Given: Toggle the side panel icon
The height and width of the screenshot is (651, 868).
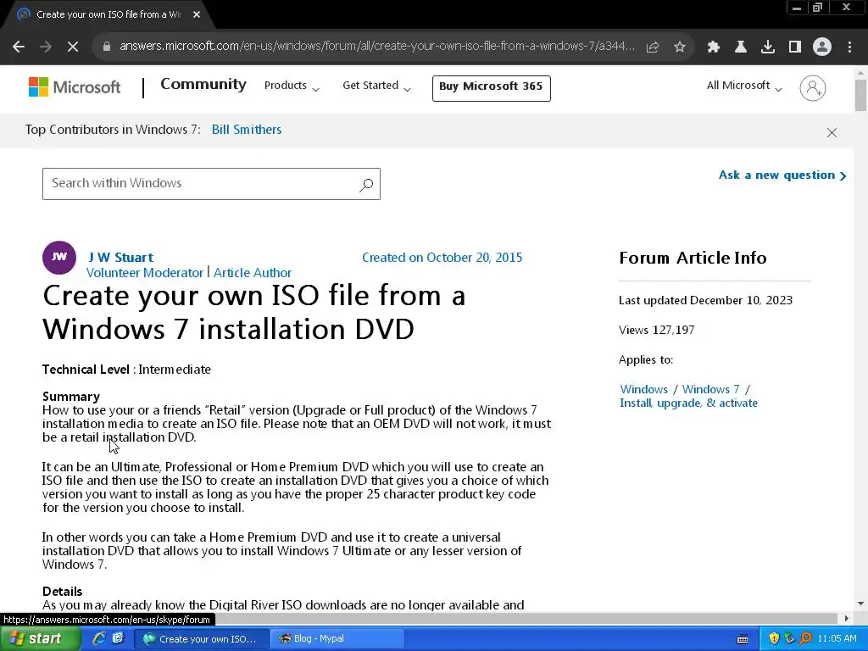Looking at the screenshot, I should tap(795, 47).
